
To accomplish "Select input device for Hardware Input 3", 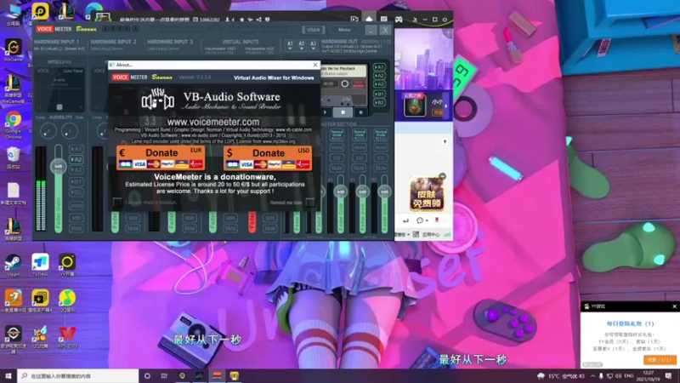I will point(163,49).
